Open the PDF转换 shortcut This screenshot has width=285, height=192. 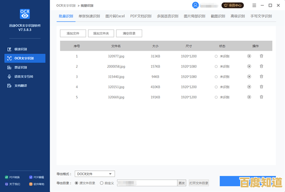coord(12,177)
